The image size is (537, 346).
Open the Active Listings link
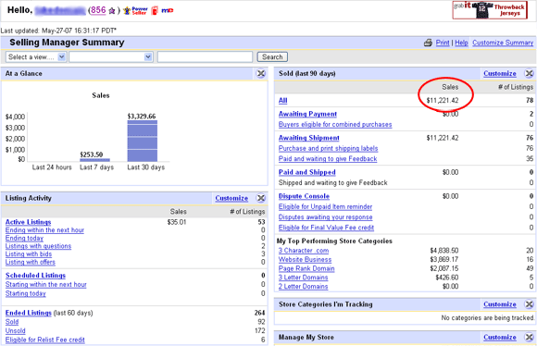(28, 222)
